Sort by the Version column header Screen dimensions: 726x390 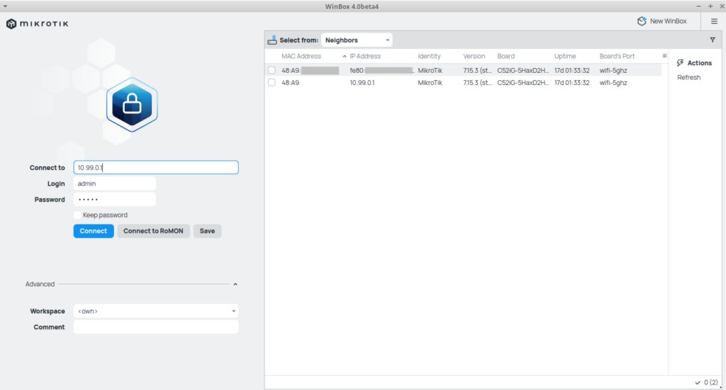(x=474, y=56)
